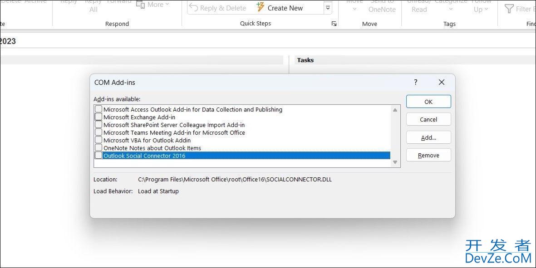Click the Add... button
536x268 pixels.
(428, 137)
